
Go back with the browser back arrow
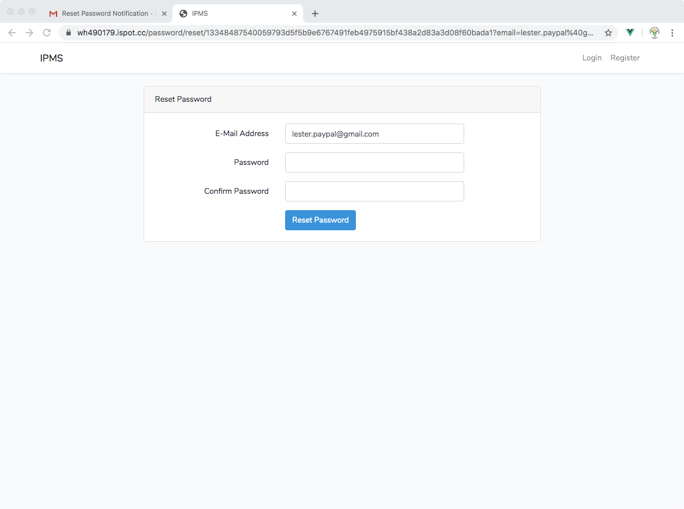point(12,33)
